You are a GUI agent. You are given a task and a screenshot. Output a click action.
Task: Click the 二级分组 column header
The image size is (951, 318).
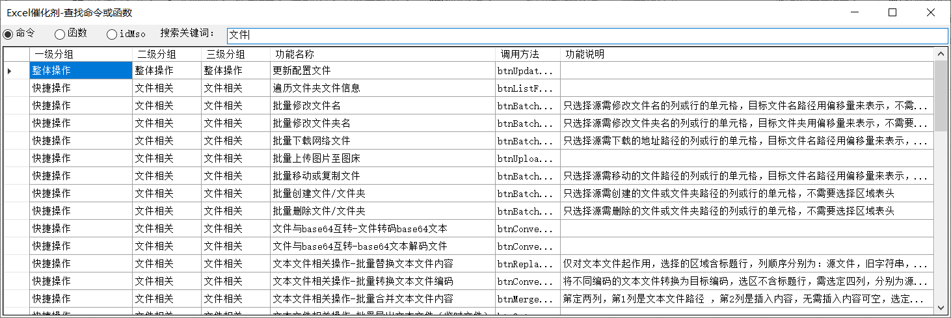tap(167, 54)
